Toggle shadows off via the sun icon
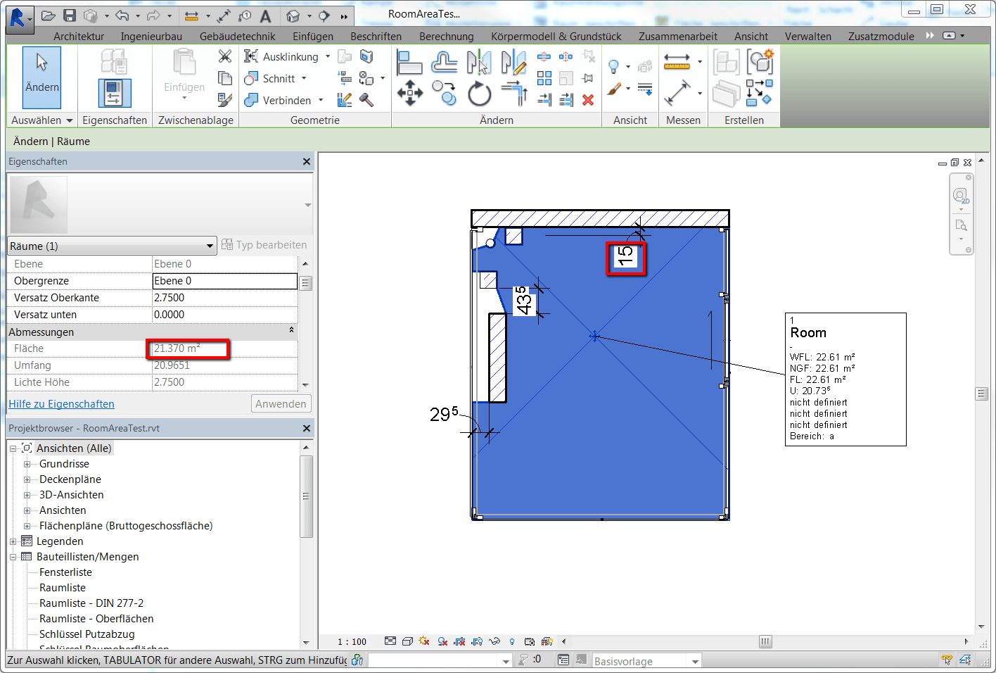Image resolution: width=996 pixels, height=673 pixels. tap(424, 641)
